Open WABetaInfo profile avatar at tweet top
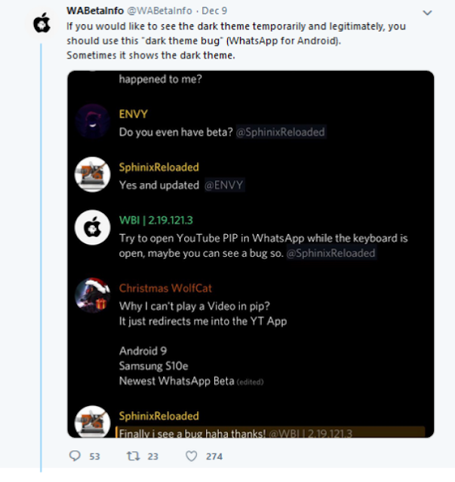455x482 pixels. (42, 23)
